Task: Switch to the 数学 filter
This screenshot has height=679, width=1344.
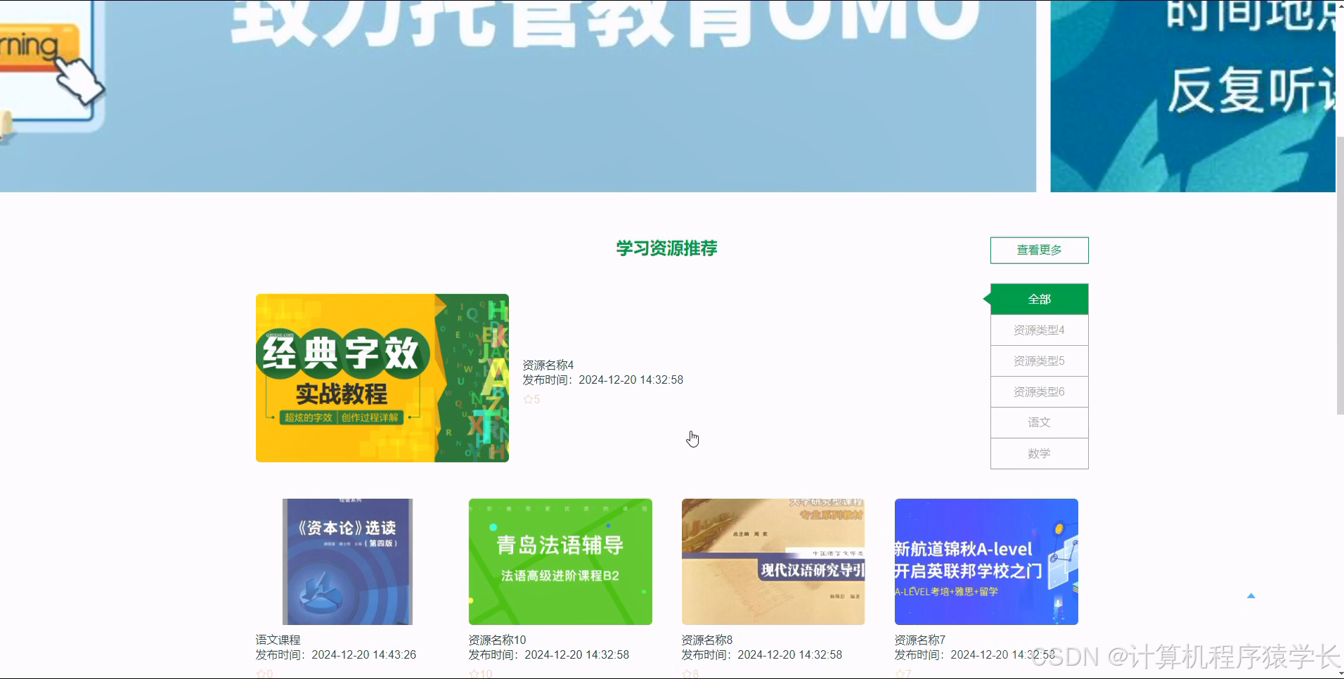Action: (x=1039, y=453)
